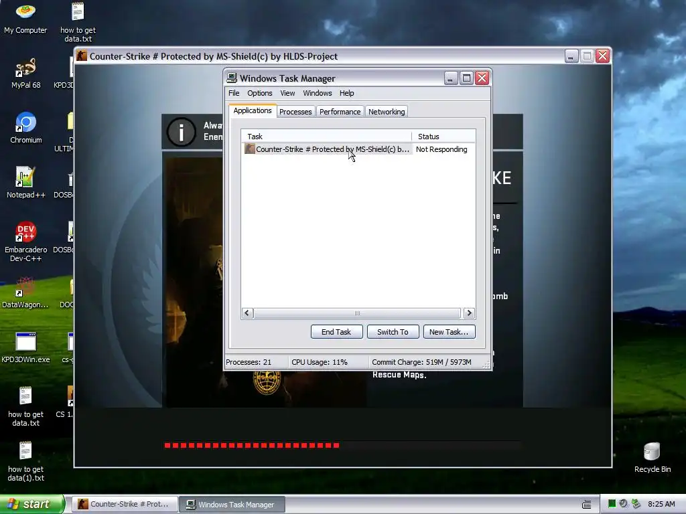Switch to the Performance tab
The height and width of the screenshot is (514, 686).
pos(340,112)
